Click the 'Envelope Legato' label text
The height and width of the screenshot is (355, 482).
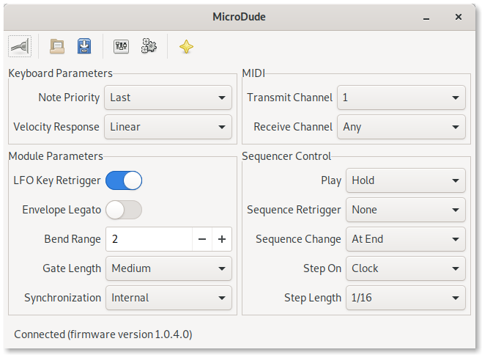coord(62,210)
